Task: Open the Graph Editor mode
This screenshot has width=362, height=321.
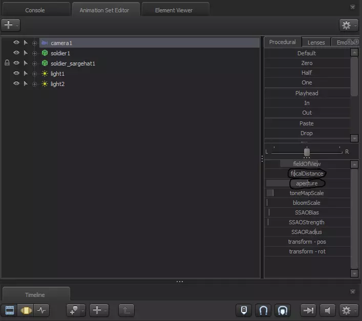Action: 41,310
